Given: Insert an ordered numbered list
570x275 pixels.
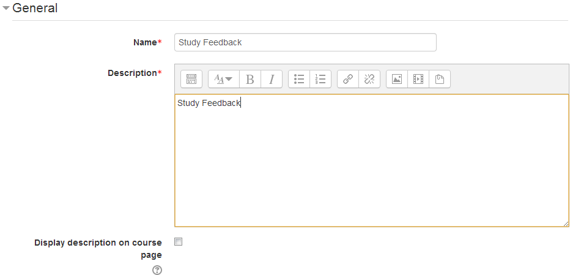Looking at the screenshot, I should coord(320,79).
